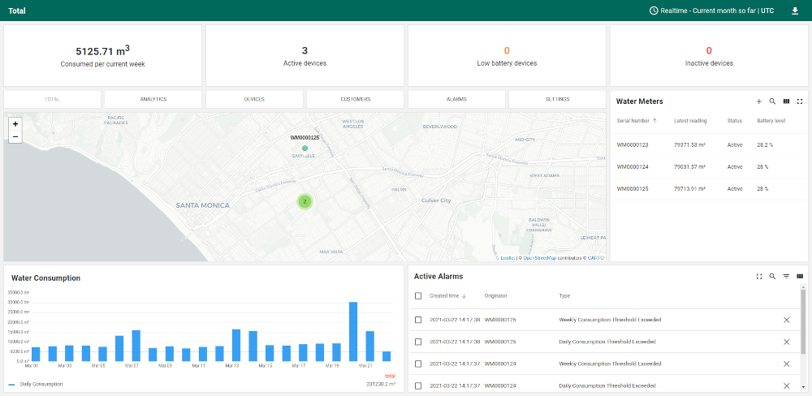Zoom in on the map
Image resolution: width=812 pixels, height=396 pixels.
click(15, 124)
